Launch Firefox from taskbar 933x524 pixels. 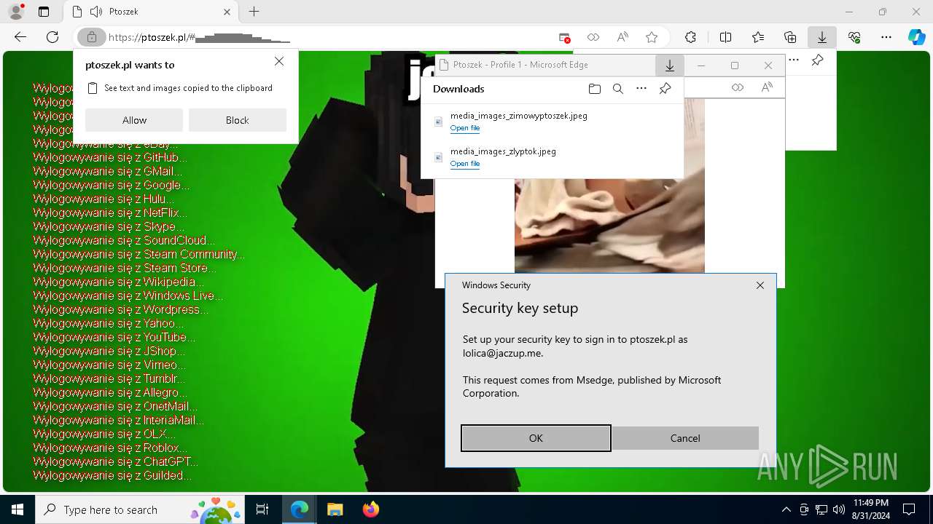coord(370,509)
